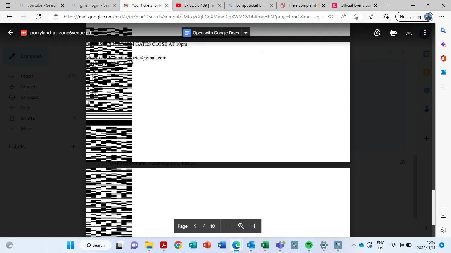Open Excel from taskbar
Viewport: 451px width, 253px height.
coord(265,245)
